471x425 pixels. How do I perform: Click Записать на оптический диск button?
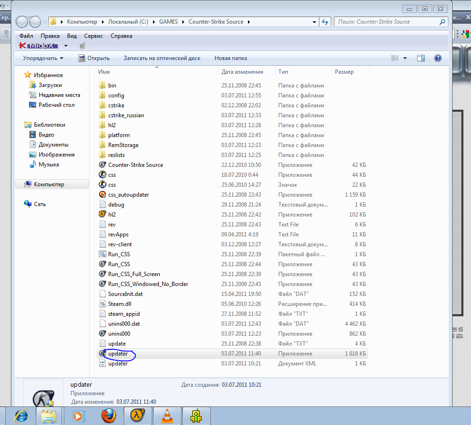162,58
